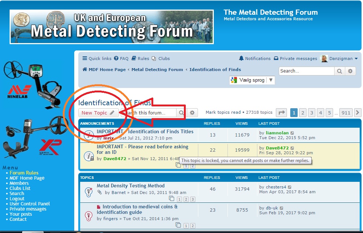Viewport: 363px width, 233px height.
Task: Open Clubs List in the side menu
Action: tap(20, 188)
